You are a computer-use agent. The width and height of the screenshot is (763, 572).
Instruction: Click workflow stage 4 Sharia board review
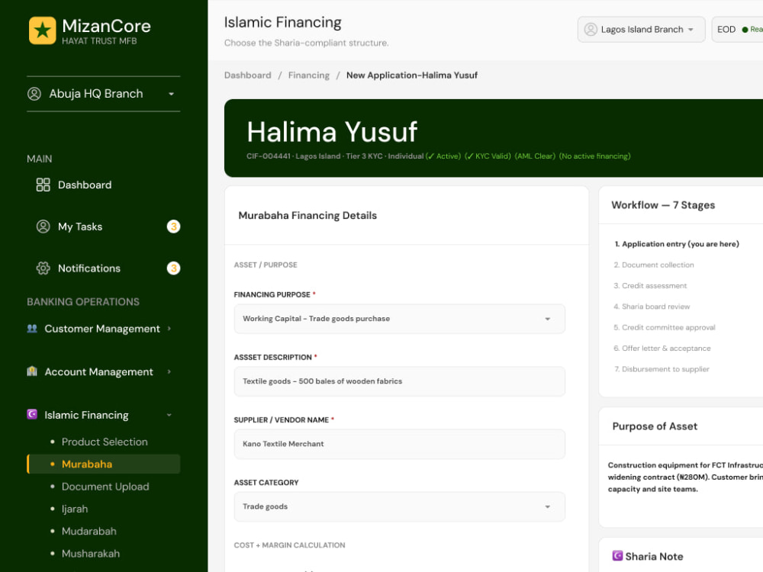click(x=652, y=307)
